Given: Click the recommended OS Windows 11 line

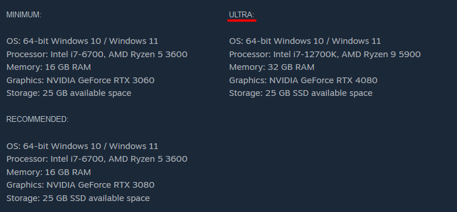Looking at the screenshot, I should pyautogui.click(x=82, y=146).
